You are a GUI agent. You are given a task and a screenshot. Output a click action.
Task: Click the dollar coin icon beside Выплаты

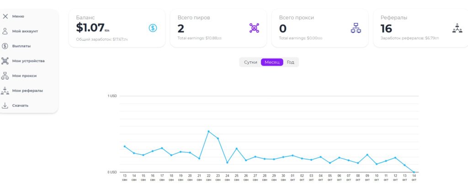pyautogui.click(x=5, y=46)
